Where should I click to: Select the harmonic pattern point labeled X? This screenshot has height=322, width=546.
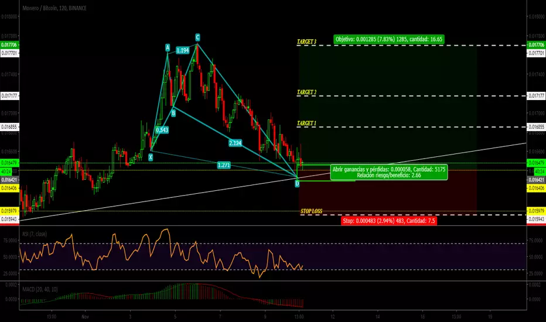pyautogui.click(x=151, y=157)
